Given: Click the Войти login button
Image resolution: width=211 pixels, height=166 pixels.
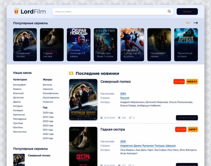Looking at the screenshot, I should pos(187,12).
